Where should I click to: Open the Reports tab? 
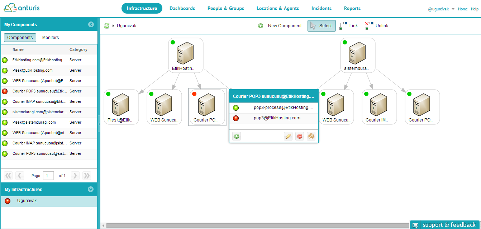[x=352, y=8]
